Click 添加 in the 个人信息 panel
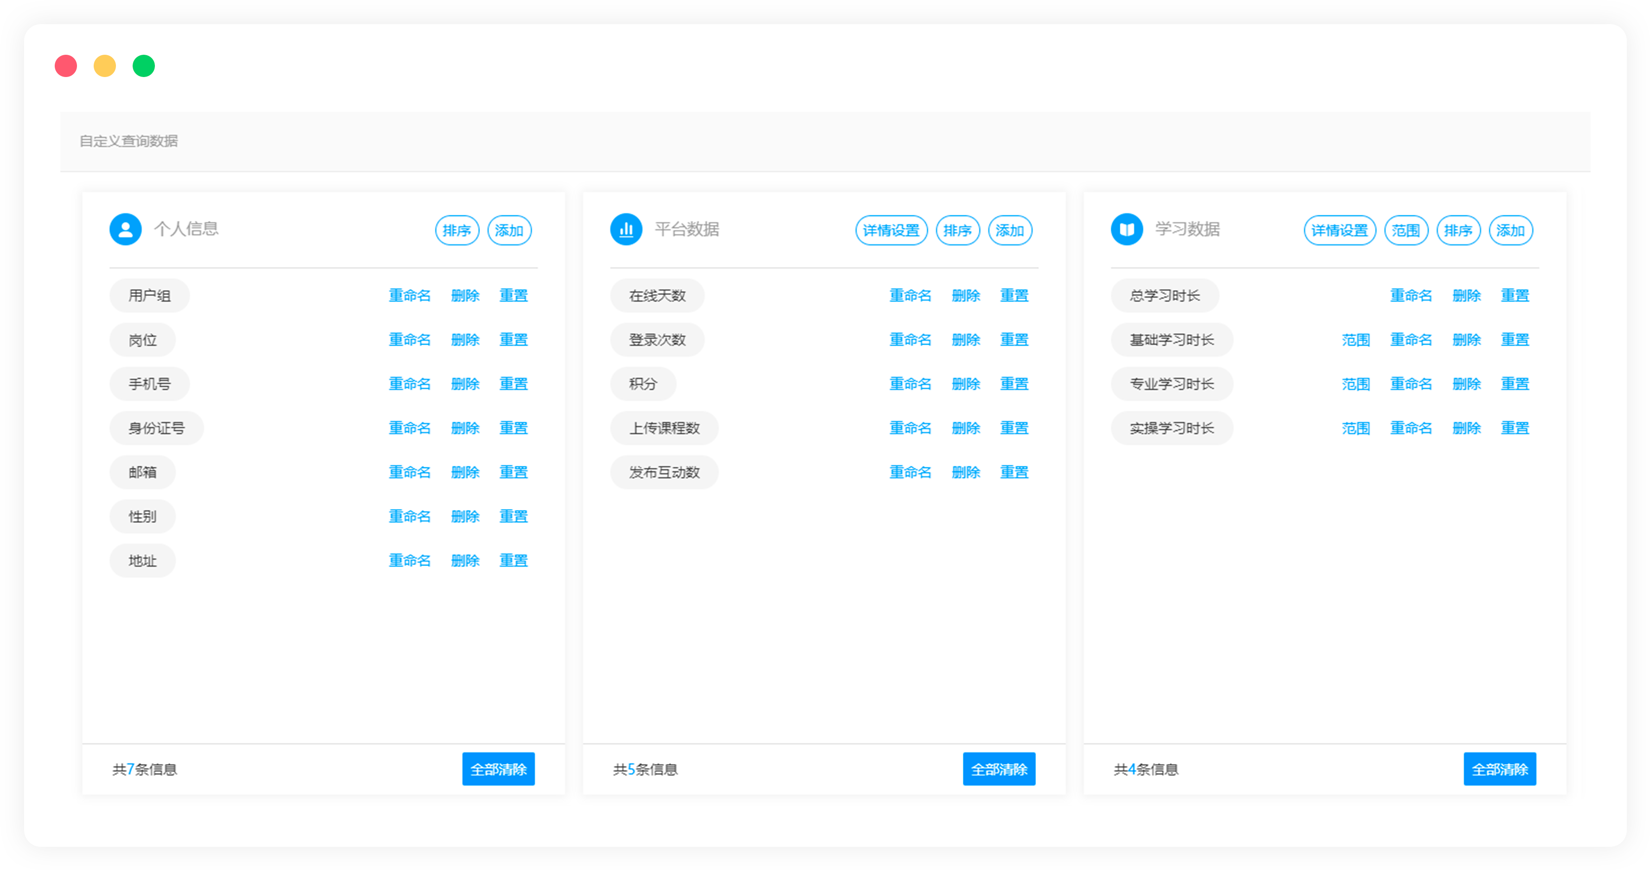The height and width of the screenshot is (870, 1650). (x=509, y=231)
